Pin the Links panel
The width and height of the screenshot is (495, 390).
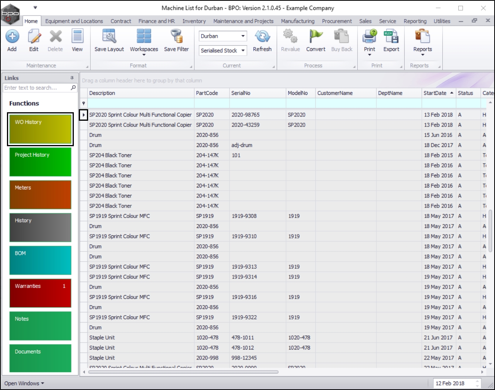pyautogui.click(x=72, y=78)
